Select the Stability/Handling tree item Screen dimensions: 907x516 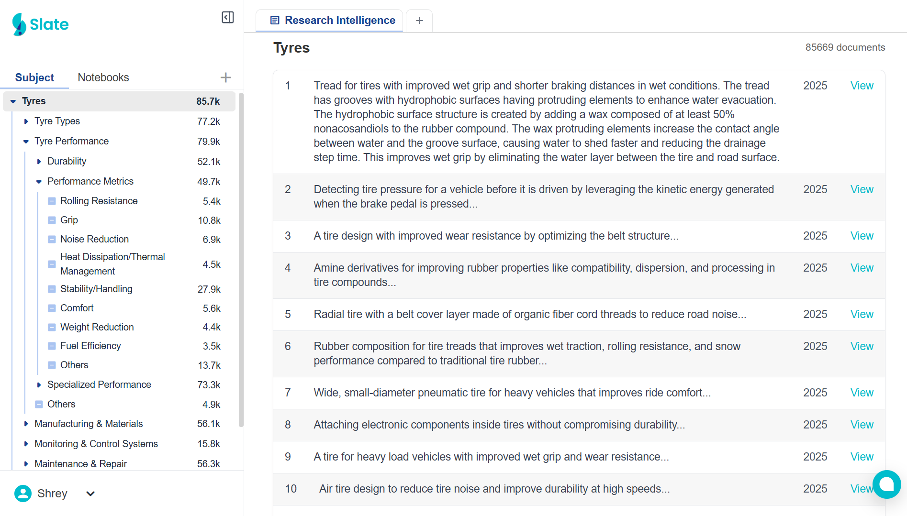(96, 289)
